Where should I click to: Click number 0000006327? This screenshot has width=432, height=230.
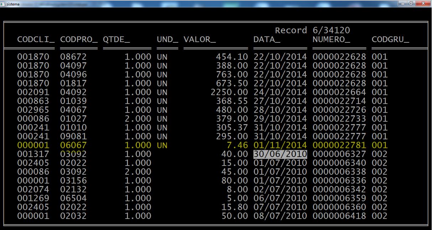point(339,154)
